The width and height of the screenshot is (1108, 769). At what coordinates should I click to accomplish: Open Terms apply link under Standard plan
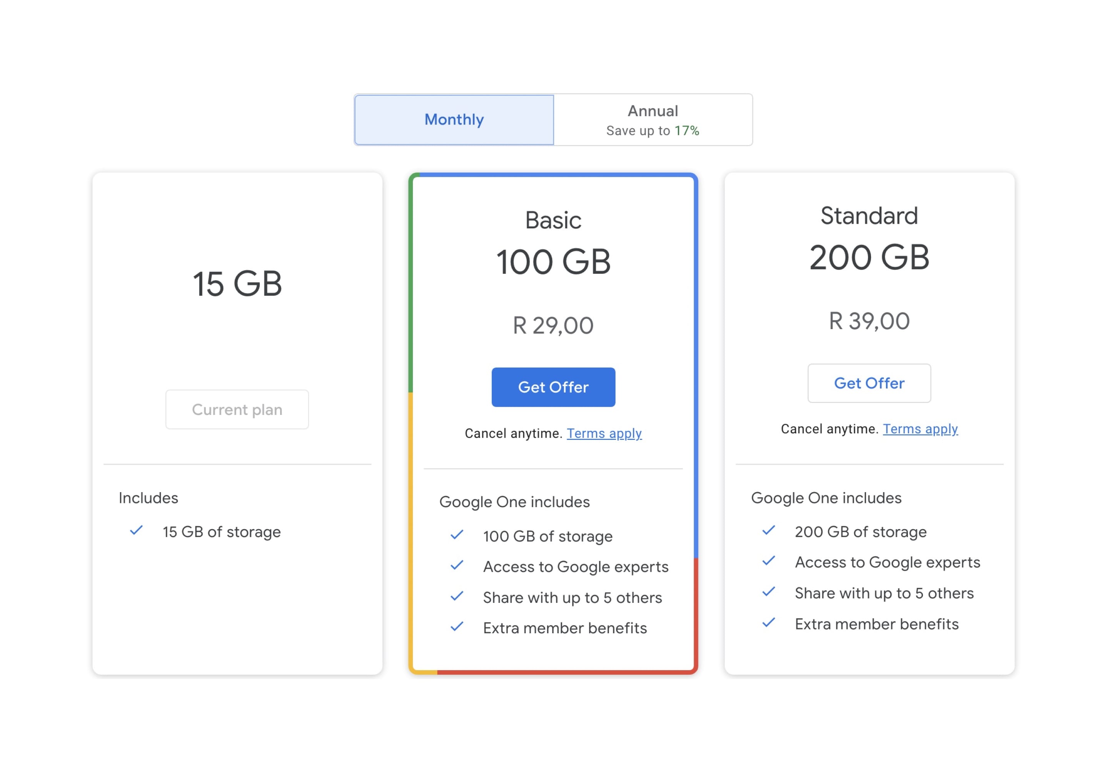click(920, 429)
